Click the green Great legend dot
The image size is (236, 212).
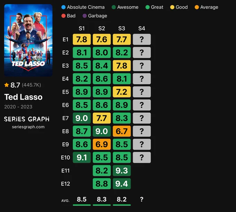click(147, 7)
